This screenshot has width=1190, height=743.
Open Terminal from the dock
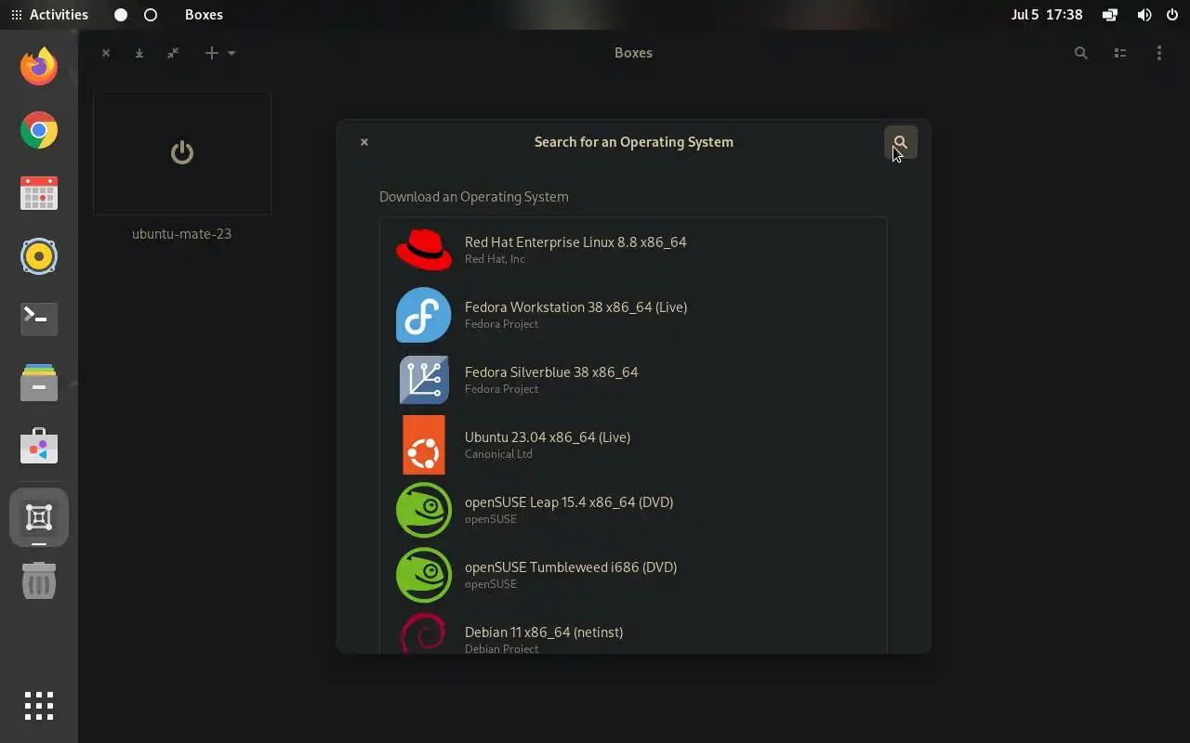(39, 319)
